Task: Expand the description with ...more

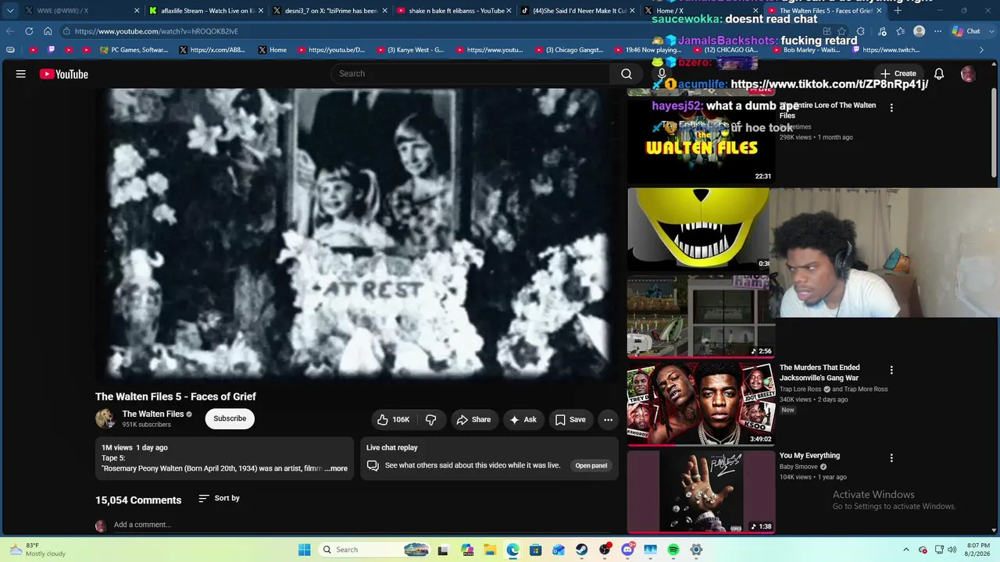Action: point(337,468)
